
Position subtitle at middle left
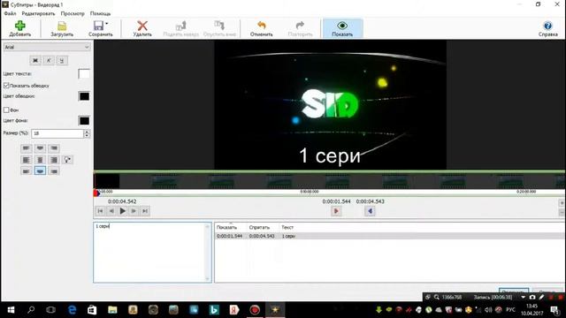click(26, 160)
